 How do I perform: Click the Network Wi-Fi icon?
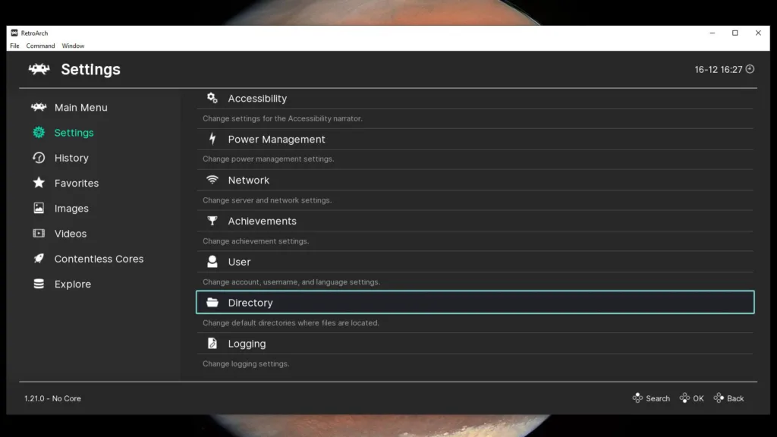click(211, 180)
